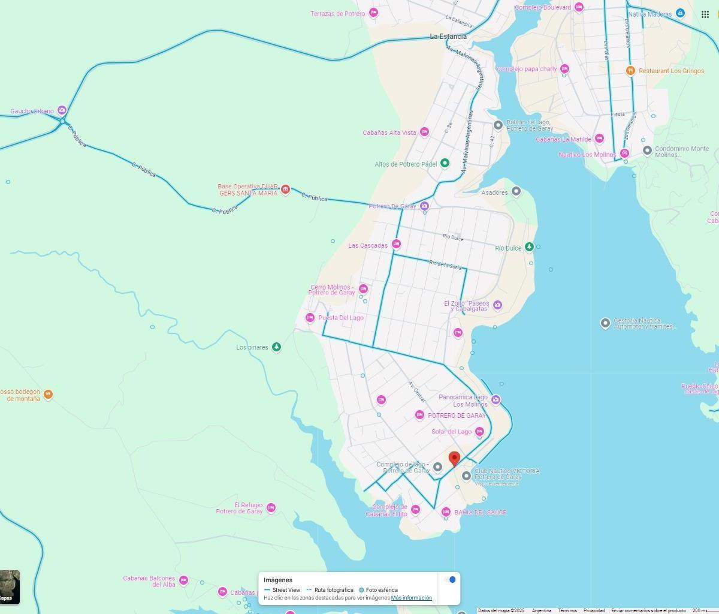Click the Capas layers thumbnail
Viewport: 719px width, 614px height.
coord(10,587)
